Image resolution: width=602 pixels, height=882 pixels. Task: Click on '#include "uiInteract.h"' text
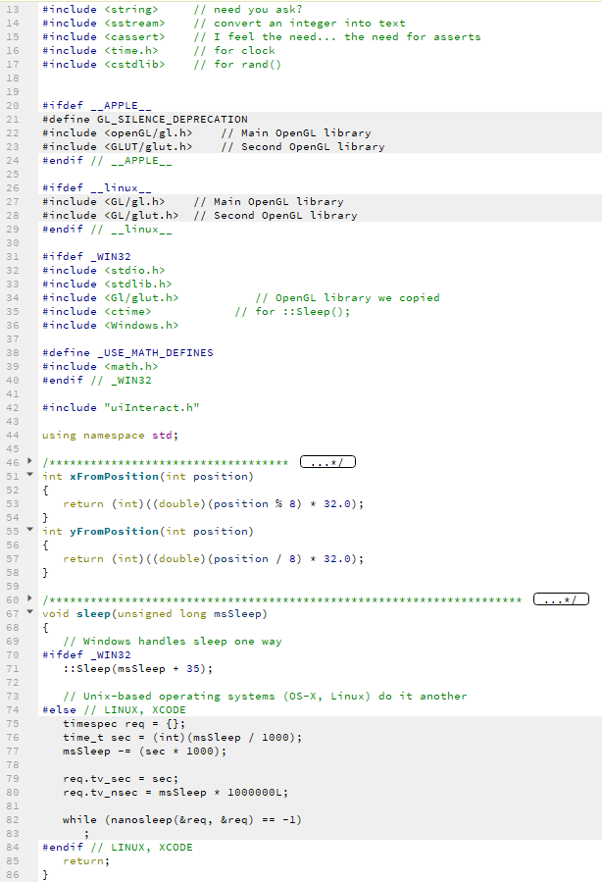click(121, 408)
